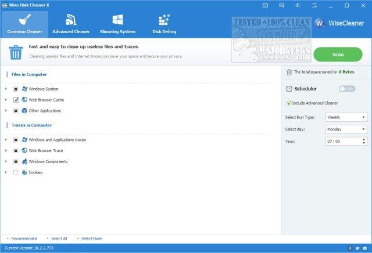The image size is (372, 253).
Task: Expand the Windows System tree node
Action: pos(6,89)
